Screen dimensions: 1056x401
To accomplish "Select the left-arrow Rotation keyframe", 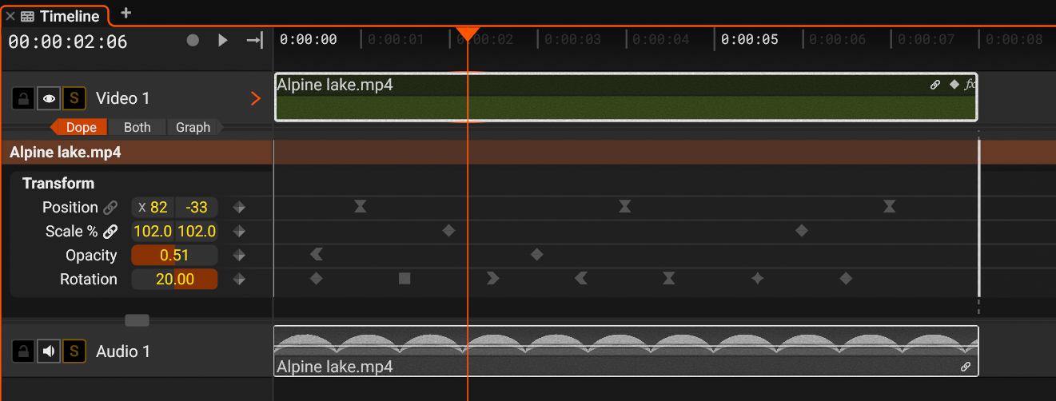I will pos(581,279).
